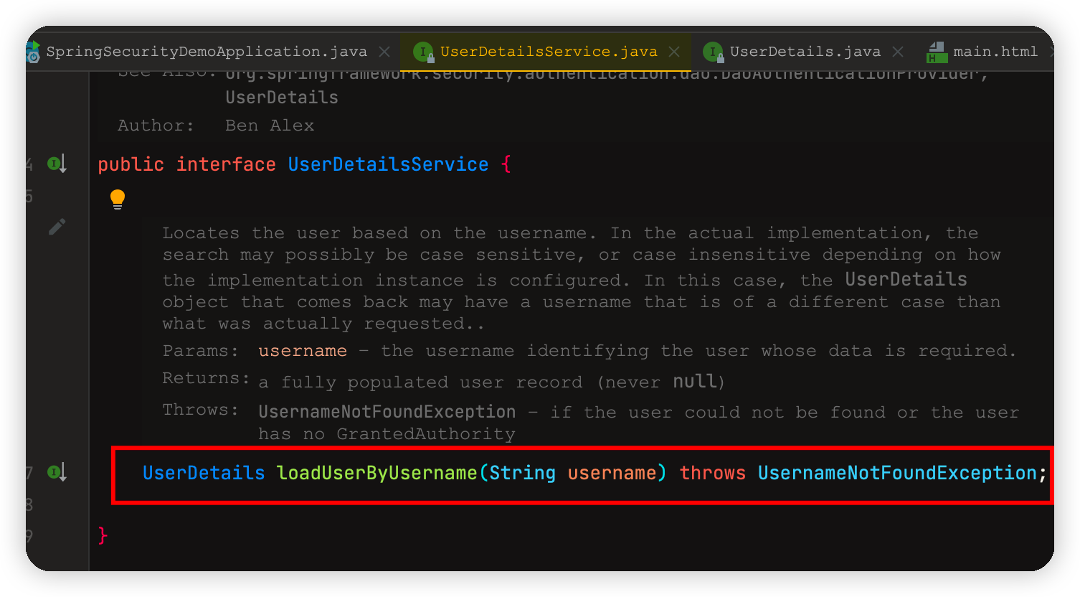The width and height of the screenshot is (1080, 597).
Task: Click the SpringSecurityDemoApplication.java tab file icon
Action: (x=34, y=52)
